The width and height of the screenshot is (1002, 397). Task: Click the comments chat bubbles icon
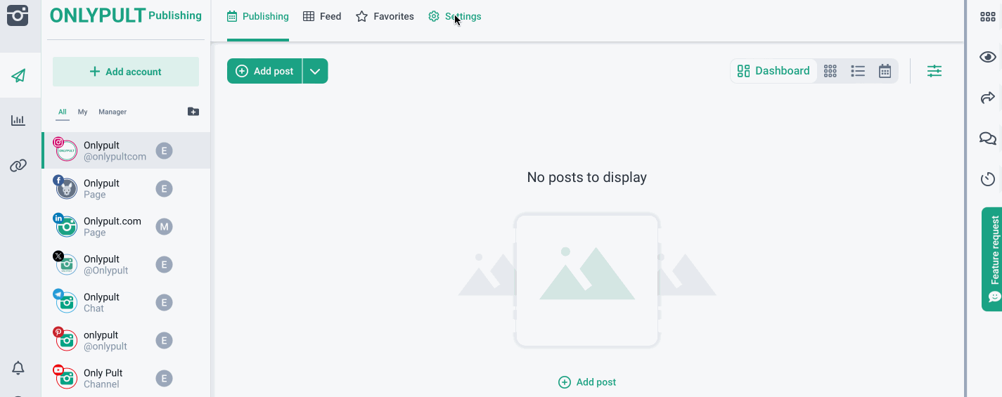pos(987,138)
